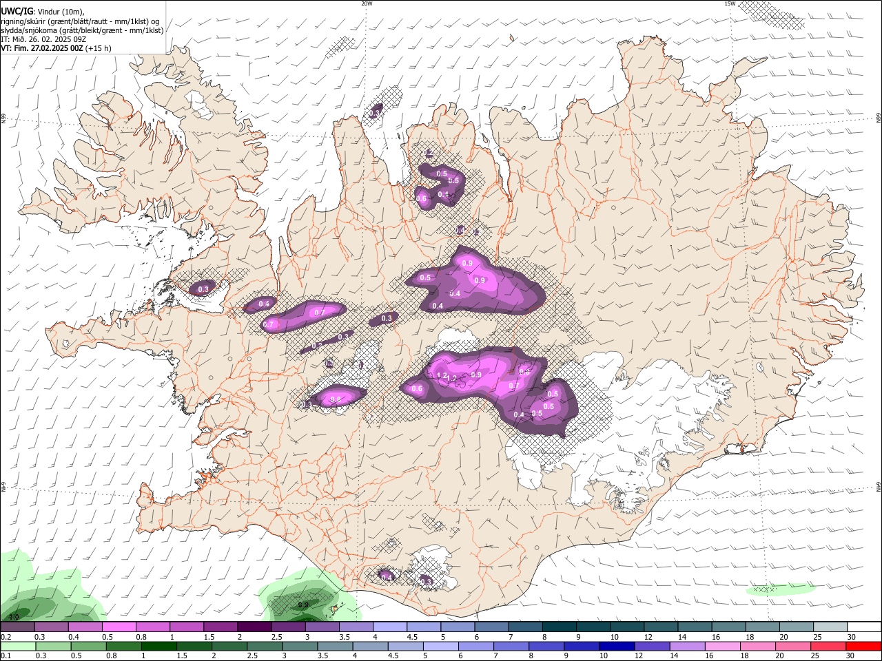Pick the darkest purple 2–2.5 snow legend swatch

(x=254, y=627)
